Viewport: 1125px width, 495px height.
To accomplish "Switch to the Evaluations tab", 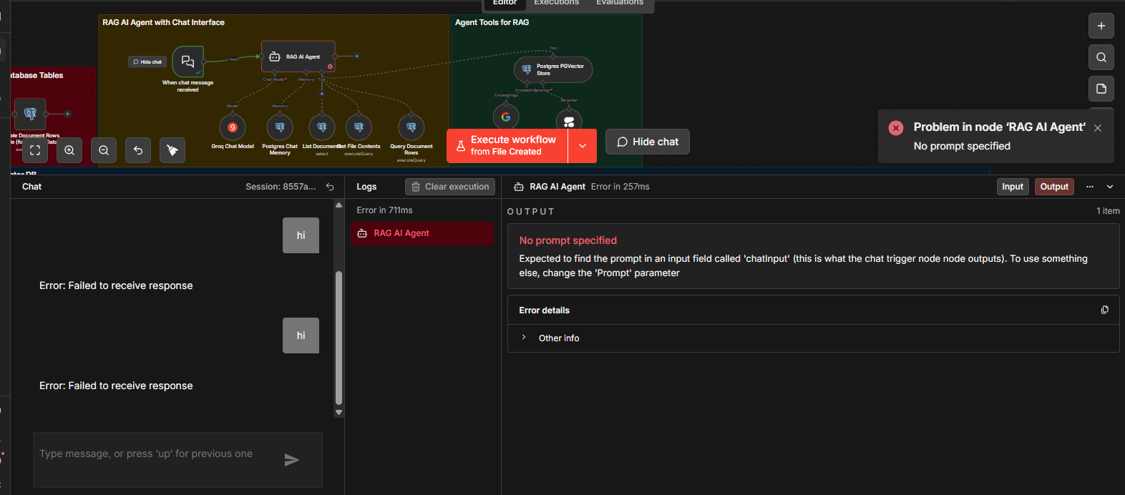I will click(620, 3).
